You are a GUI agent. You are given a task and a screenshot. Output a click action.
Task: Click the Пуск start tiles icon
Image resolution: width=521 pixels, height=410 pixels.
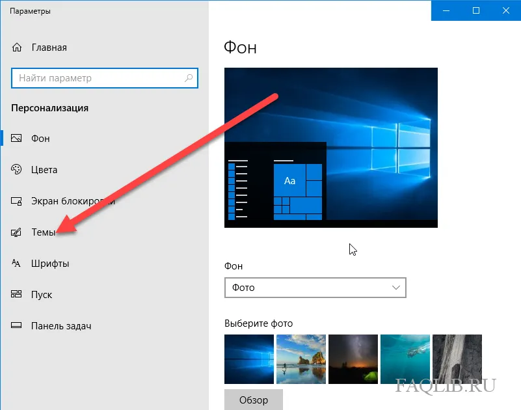(x=16, y=294)
